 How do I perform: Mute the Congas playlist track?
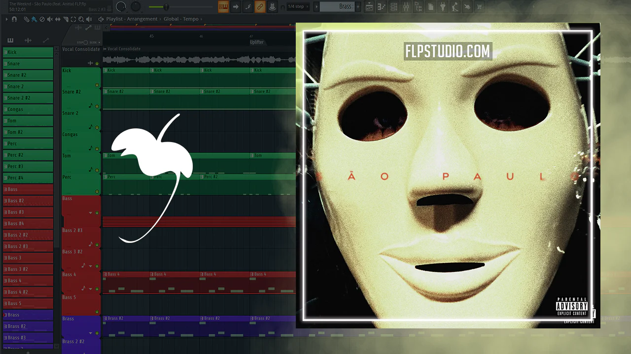97,148
